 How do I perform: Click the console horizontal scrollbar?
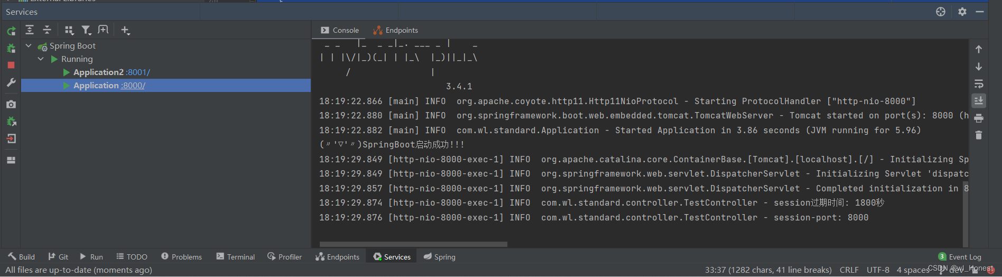tap(413, 244)
